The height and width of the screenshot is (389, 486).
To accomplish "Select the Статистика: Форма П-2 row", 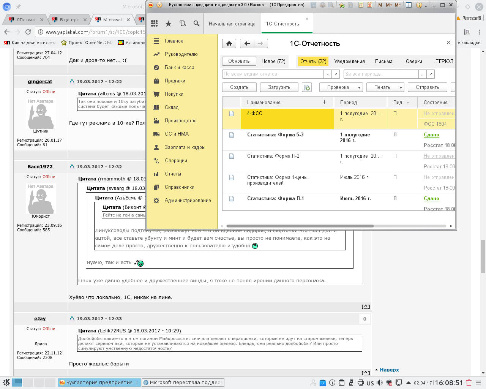I will (x=339, y=161).
